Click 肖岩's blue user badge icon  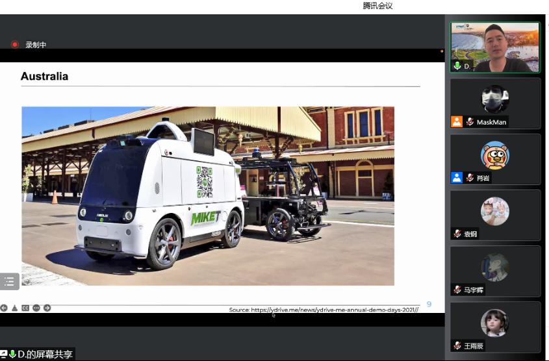click(x=457, y=177)
